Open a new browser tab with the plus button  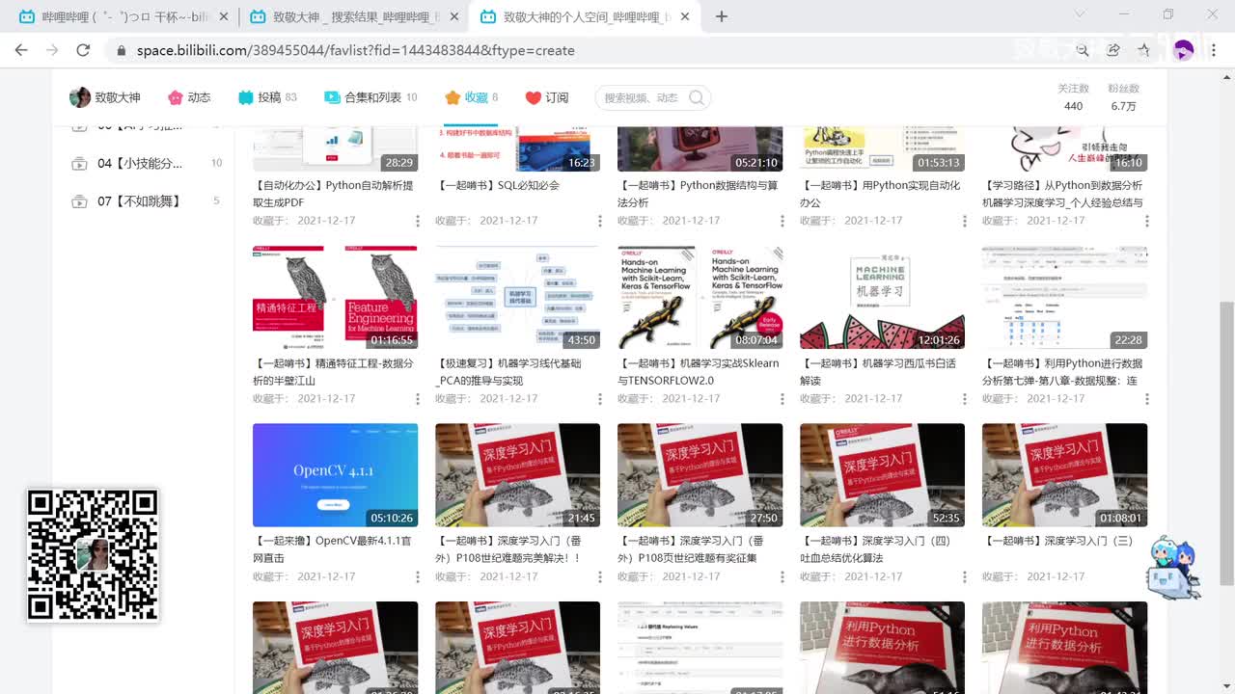[722, 16]
